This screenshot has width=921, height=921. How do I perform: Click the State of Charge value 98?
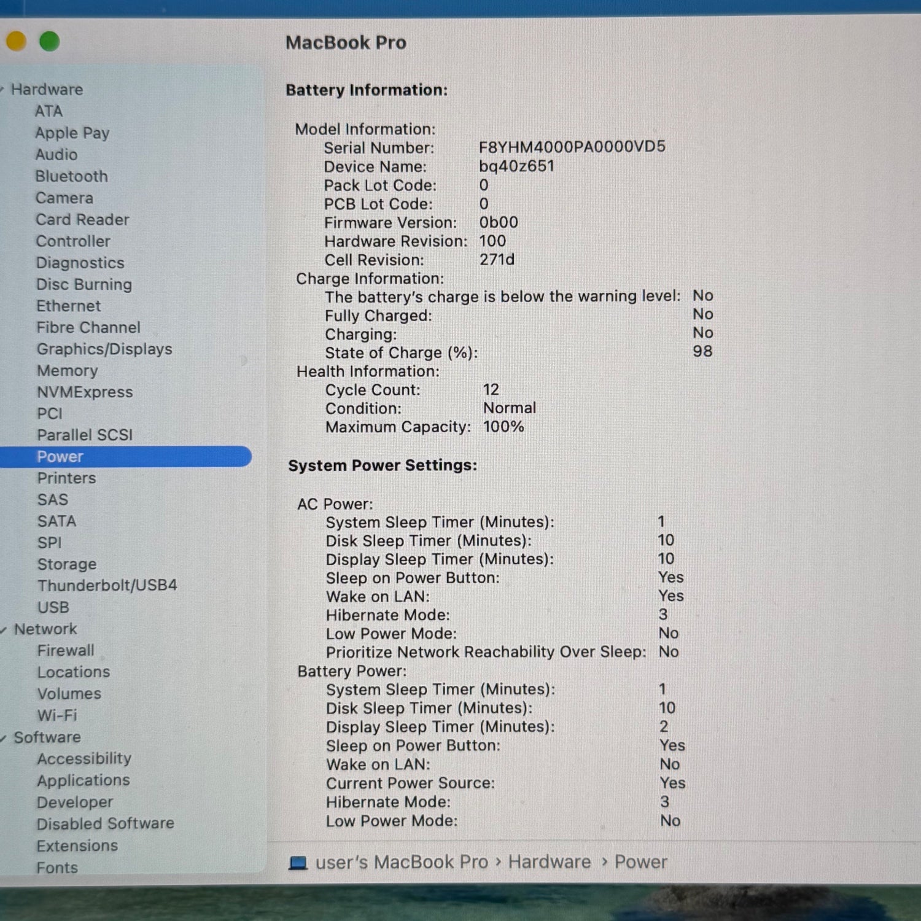(703, 351)
